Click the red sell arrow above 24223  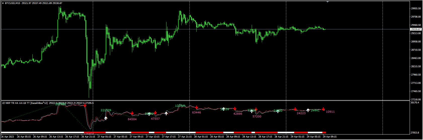pos(295,109)
